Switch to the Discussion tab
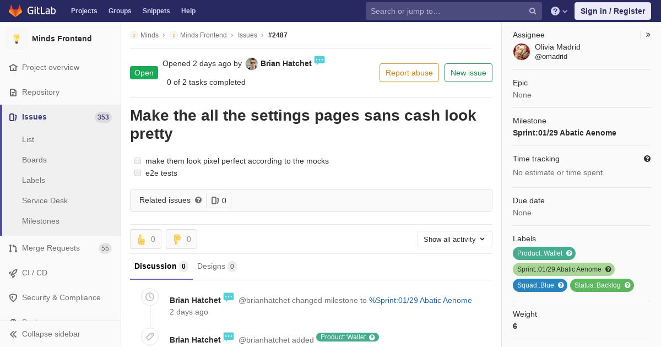The image size is (661, 347). 161,267
